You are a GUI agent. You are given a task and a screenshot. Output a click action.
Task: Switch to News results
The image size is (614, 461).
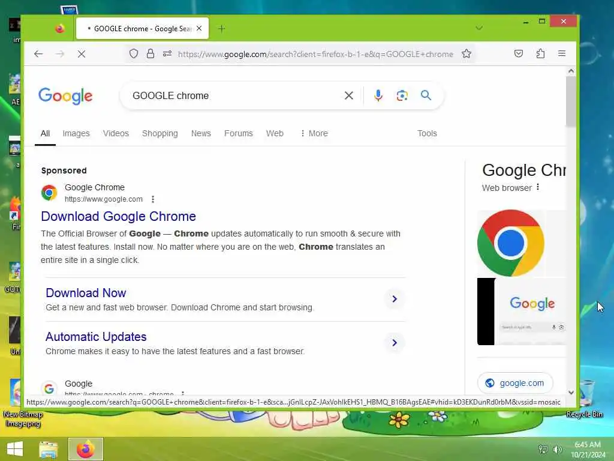coord(201,134)
